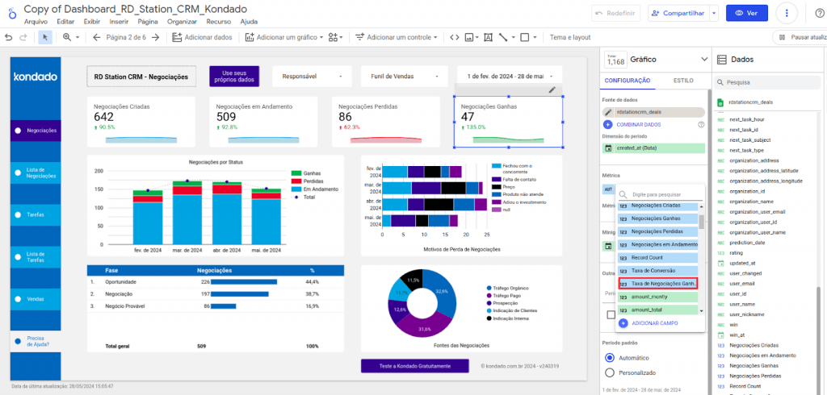Open the Inserir menu
This screenshot has height=395, width=827.
coord(119,22)
